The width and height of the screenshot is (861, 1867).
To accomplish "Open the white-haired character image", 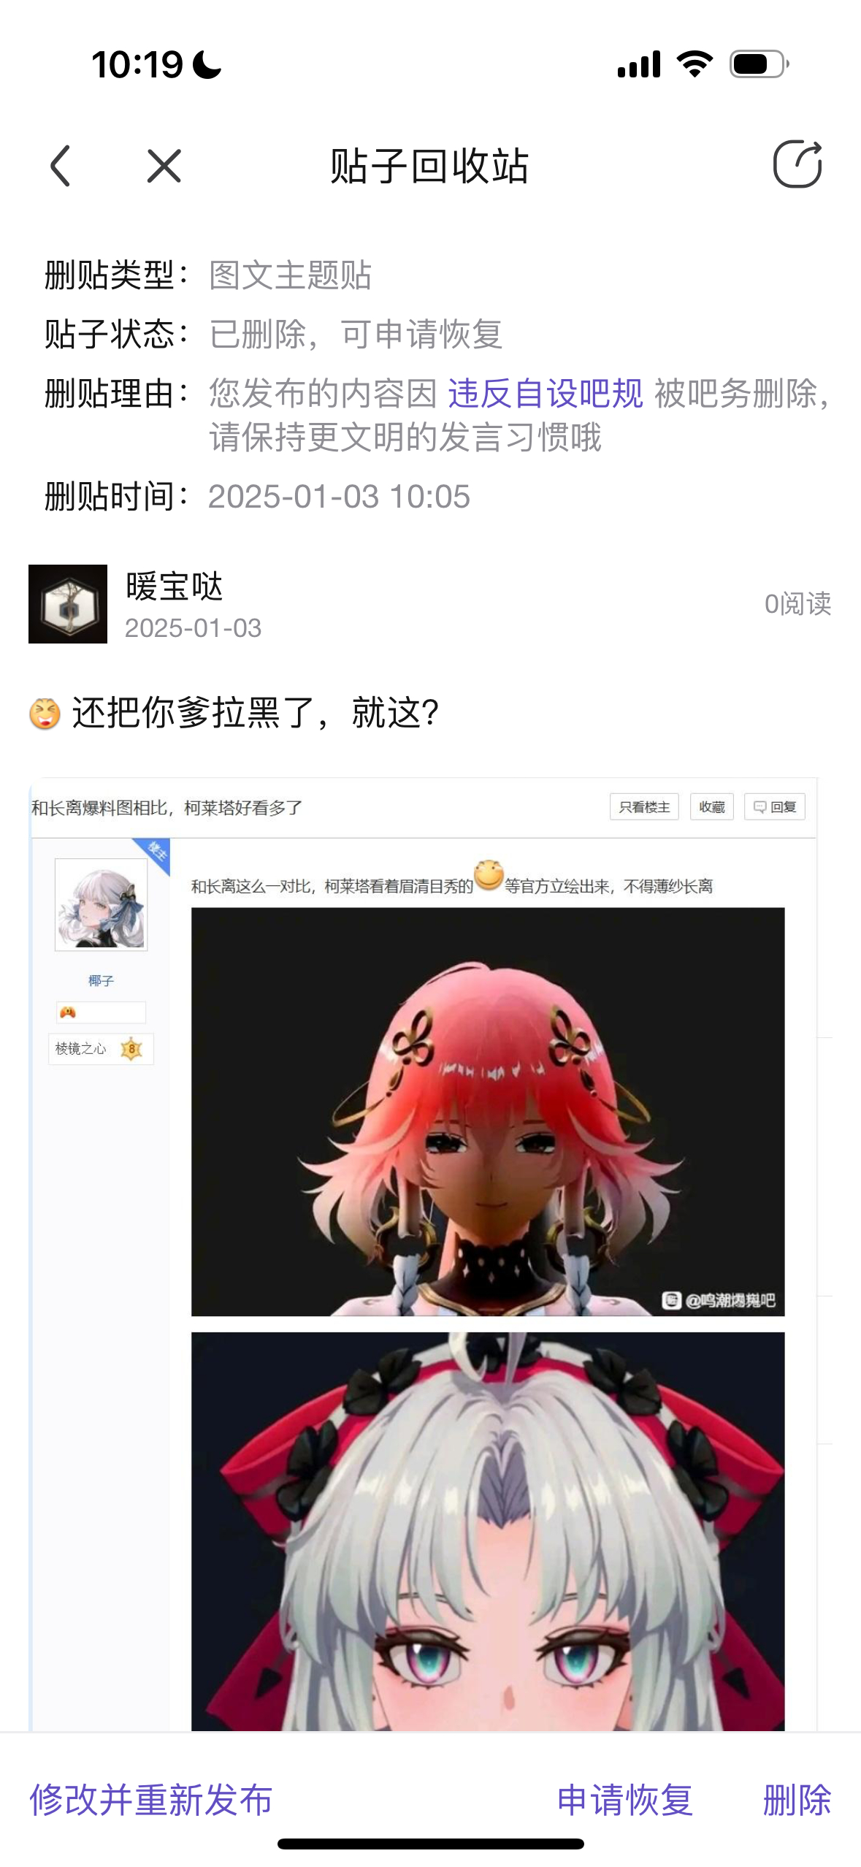I will [x=488, y=1532].
